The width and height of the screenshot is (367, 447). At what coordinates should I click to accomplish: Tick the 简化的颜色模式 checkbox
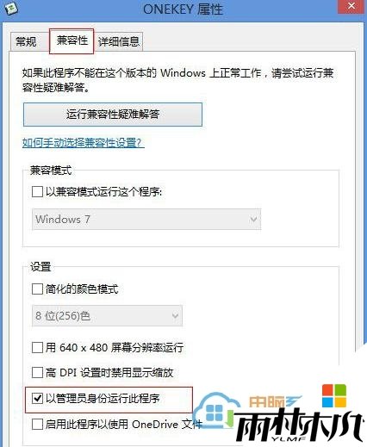37,289
